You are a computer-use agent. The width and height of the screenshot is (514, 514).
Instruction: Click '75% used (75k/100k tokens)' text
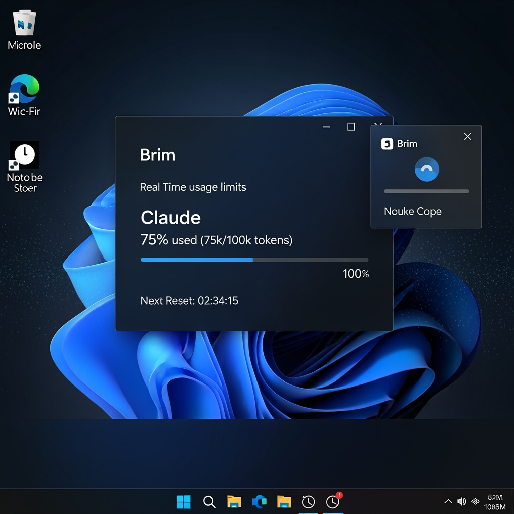pyautogui.click(x=216, y=240)
